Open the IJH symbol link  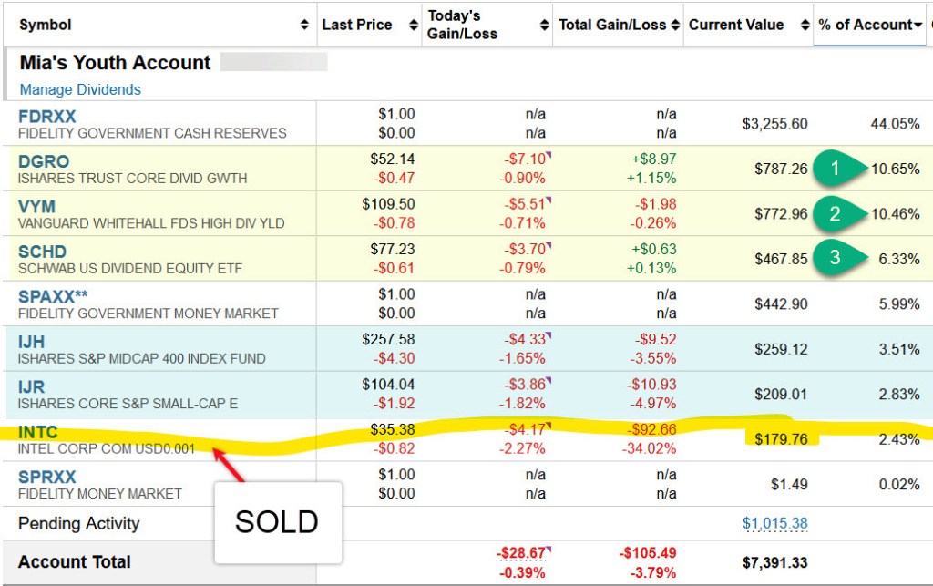[33, 342]
